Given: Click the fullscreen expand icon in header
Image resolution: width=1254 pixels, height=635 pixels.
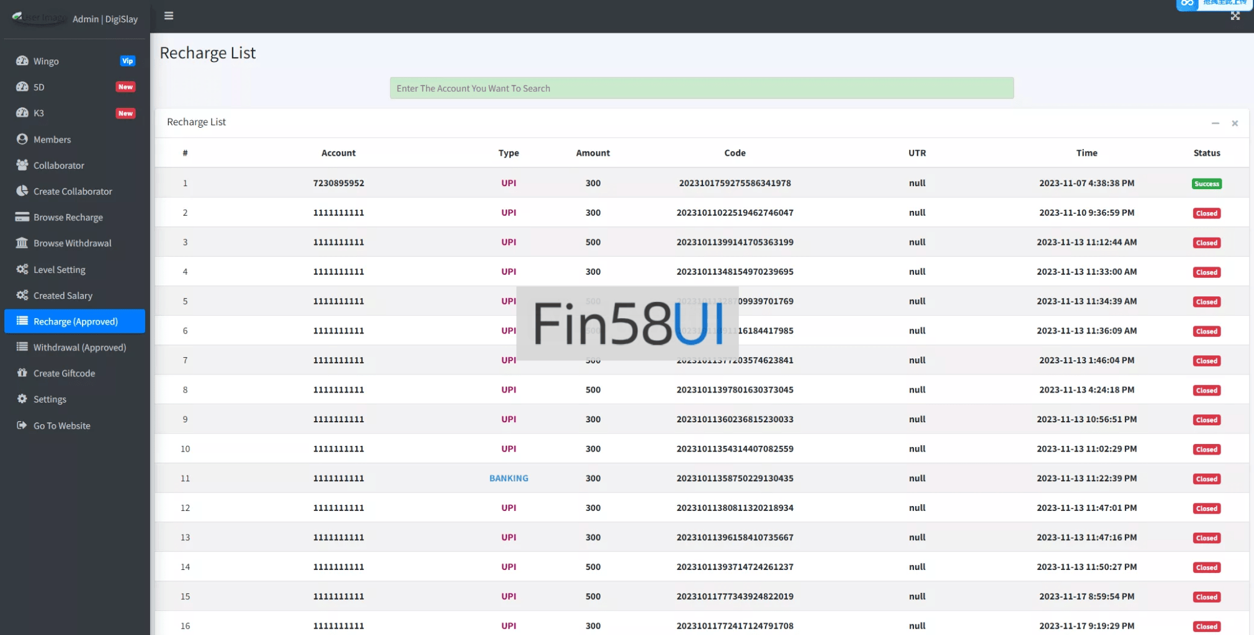Looking at the screenshot, I should 1235,16.
